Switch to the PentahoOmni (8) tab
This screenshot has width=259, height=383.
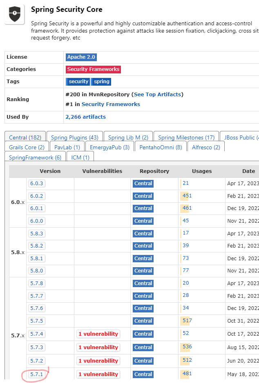coord(161,147)
